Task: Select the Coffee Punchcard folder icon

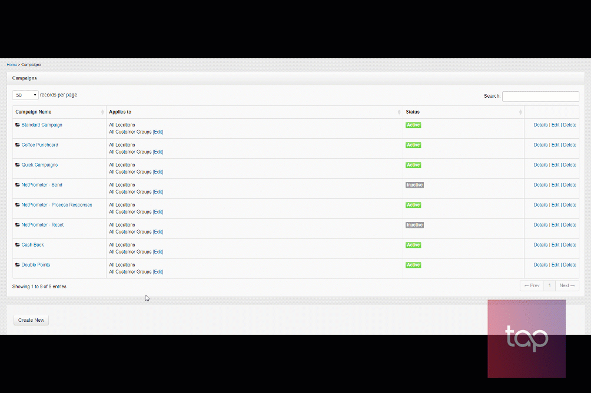Action: [17, 145]
